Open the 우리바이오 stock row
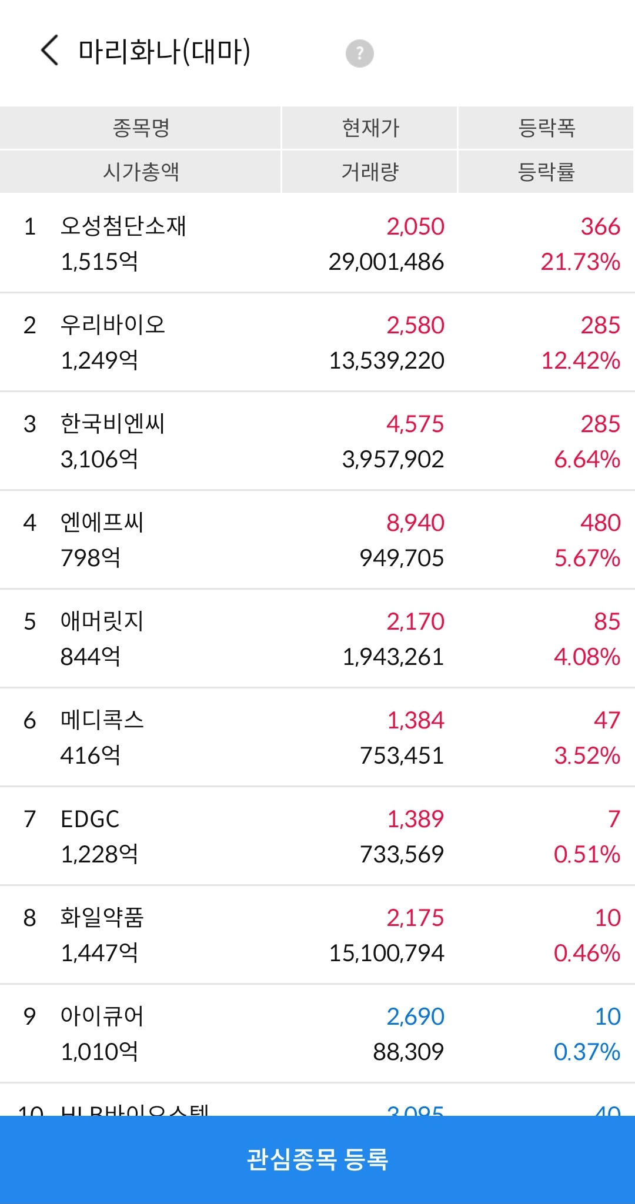Image resolution: width=635 pixels, height=1204 pixels. 317,342
